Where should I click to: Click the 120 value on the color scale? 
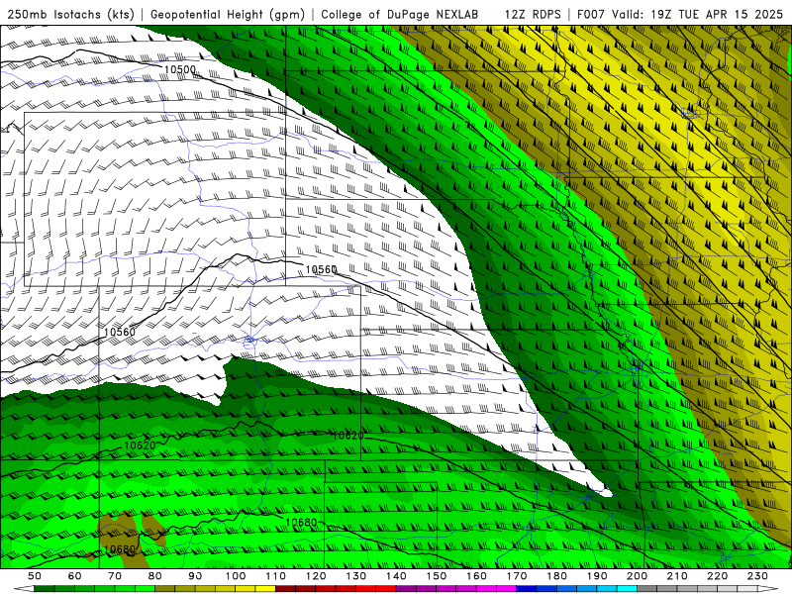coord(316,576)
